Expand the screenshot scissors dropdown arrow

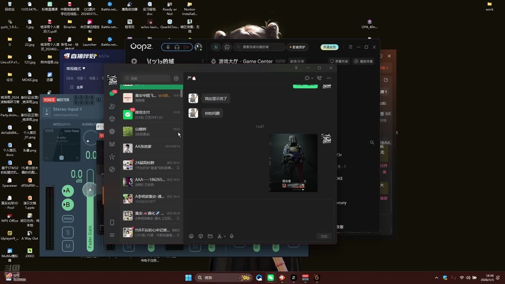[x=224, y=237]
